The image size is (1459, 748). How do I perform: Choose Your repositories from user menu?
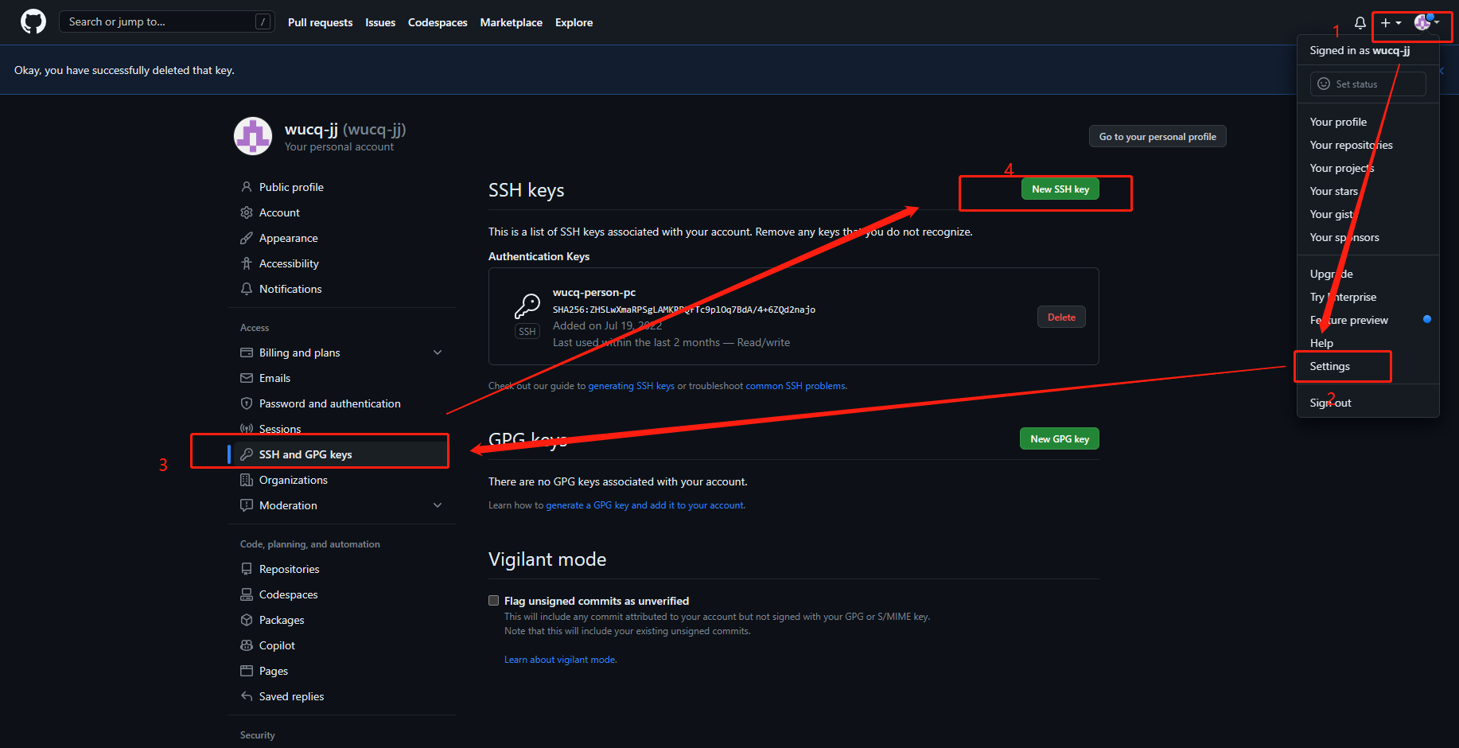tap(1351, 145)
